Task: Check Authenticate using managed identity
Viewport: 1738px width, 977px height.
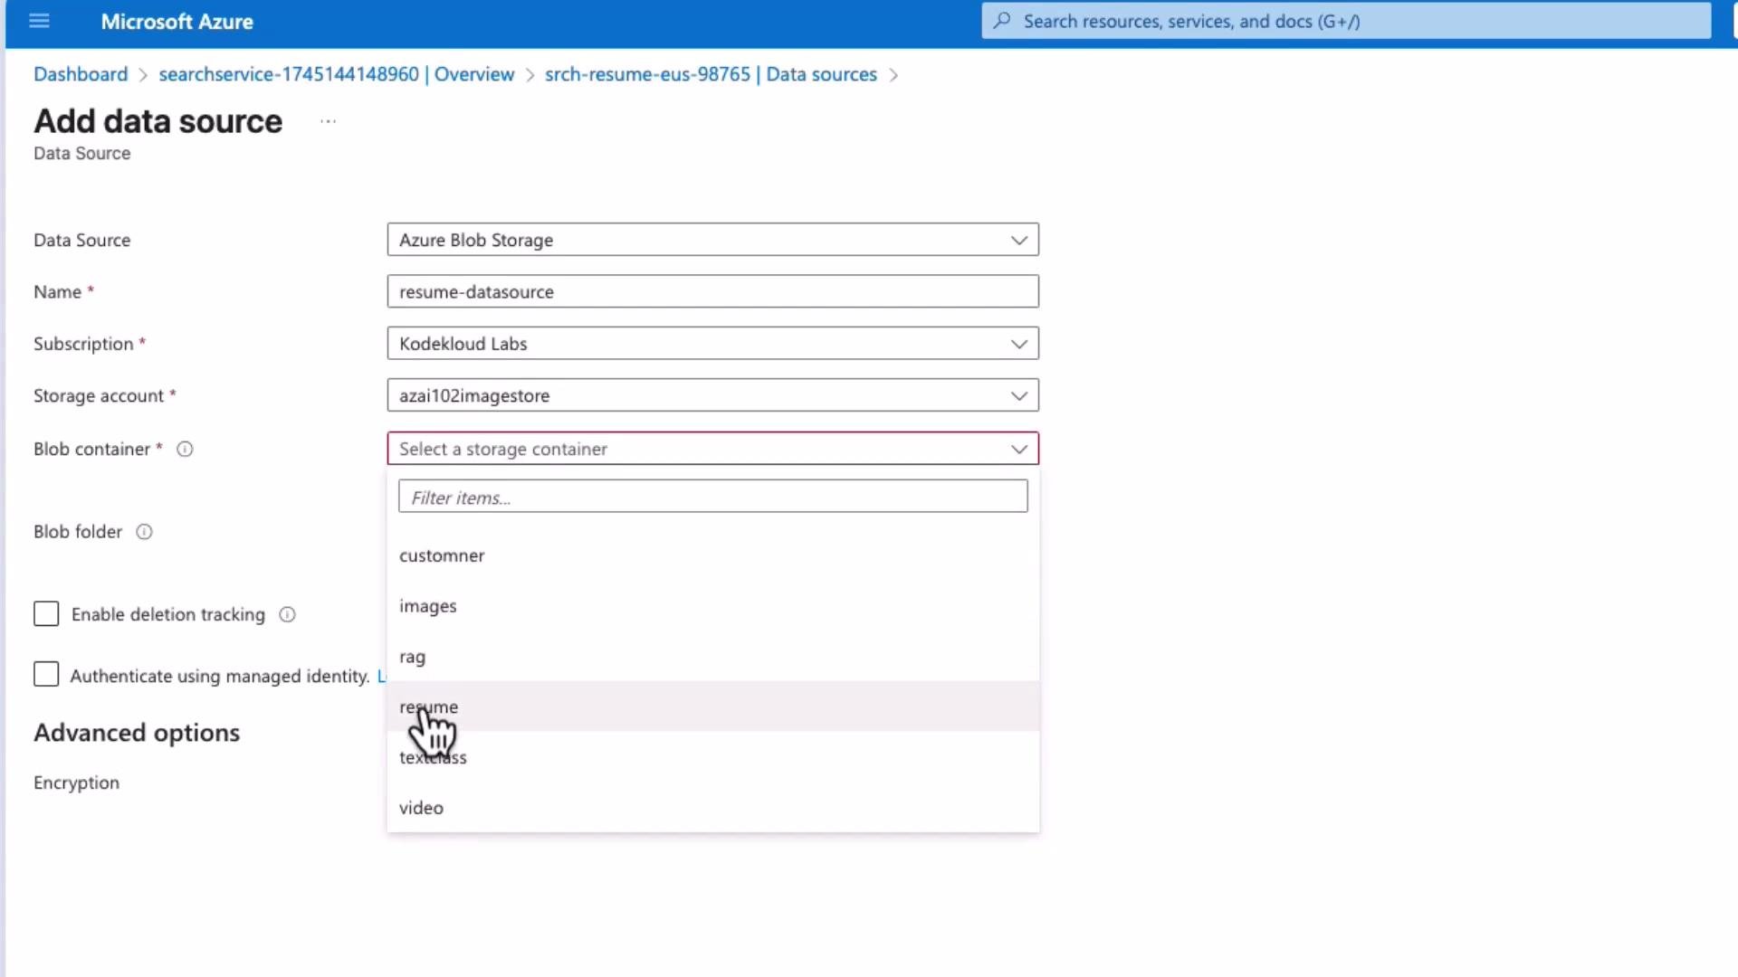Action: point(46,675)
